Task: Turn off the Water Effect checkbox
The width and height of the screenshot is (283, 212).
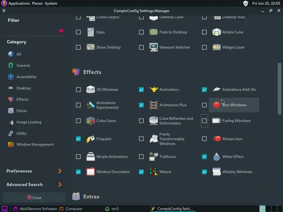Action: 204,157
